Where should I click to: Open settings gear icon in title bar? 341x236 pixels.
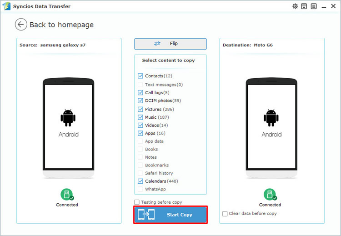click(x=295, y=6)
